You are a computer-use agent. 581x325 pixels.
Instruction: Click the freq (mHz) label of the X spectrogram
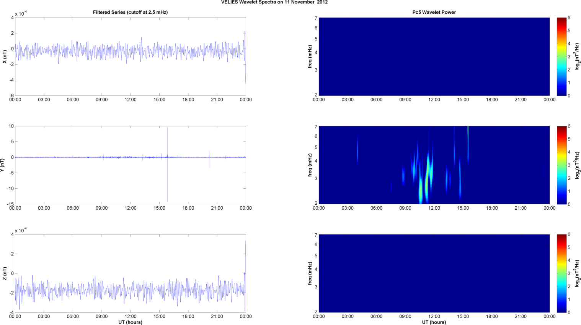click(x=310, y=57)
